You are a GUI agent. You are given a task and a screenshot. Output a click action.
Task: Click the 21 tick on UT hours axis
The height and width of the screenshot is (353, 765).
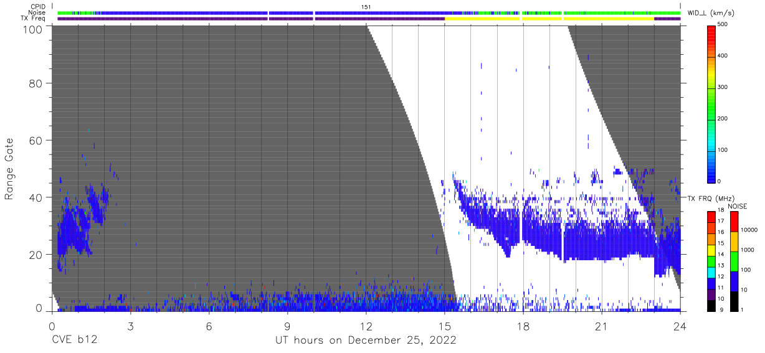pos(602,326)
